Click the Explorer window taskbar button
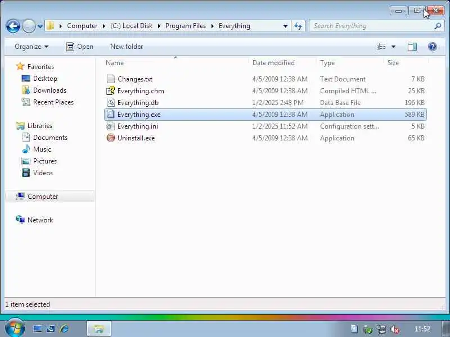 pyautogui.click(x=99, y=329)
